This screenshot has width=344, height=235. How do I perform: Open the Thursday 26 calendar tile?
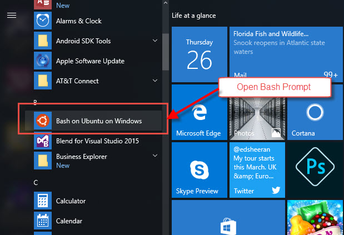click(199, 54)
